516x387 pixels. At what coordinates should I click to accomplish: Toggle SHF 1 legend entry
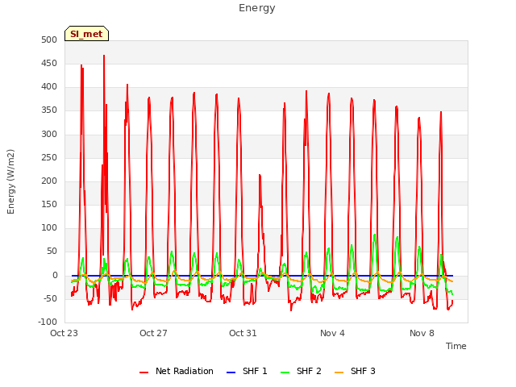pyautogui.click(x=247, y=371)
